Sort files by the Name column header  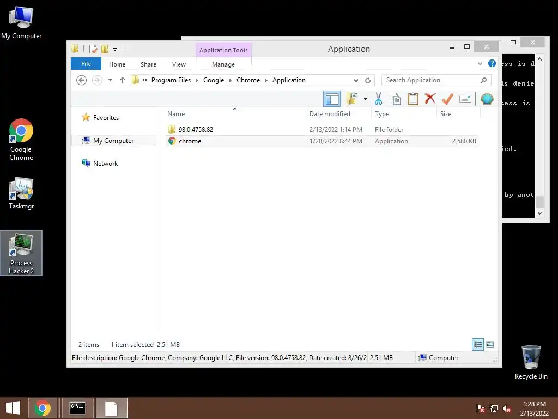[235, 113]
